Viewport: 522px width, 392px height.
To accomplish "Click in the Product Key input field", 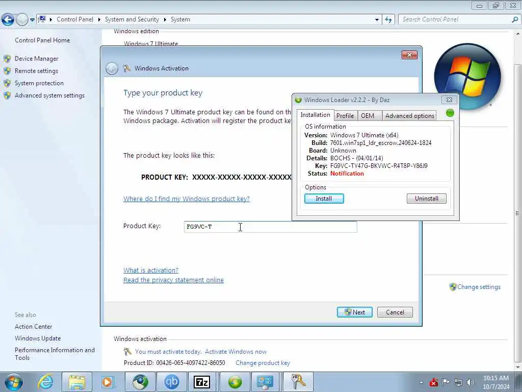I will 270,227.
